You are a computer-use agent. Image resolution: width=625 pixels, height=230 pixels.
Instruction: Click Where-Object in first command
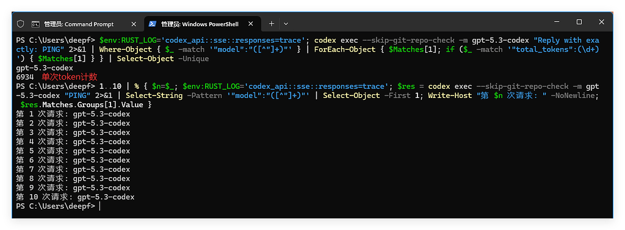click(x=126, y=49)
